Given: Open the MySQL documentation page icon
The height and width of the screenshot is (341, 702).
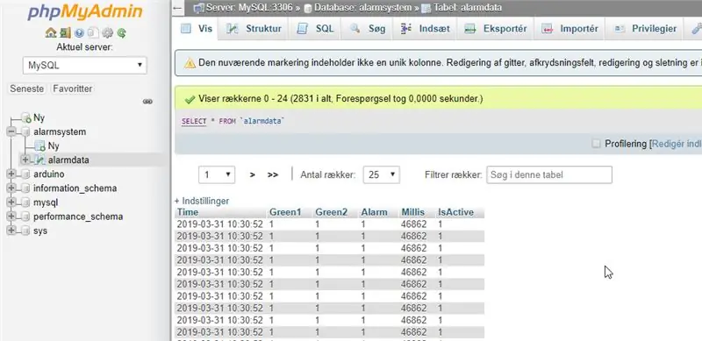Looking at the screenshot, I should click(x=93, y=32).
